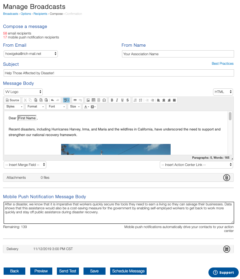The width and height of the screenshot is (240, 279).
Task: Expand the VV Logo template dropdown
Action: 23,92
